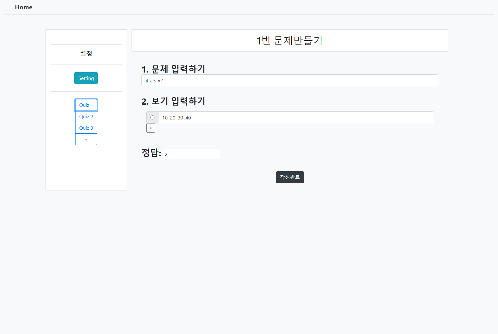Click the '2. 보기 입력하기' heading
The width and height of the screenshot is (498, 334).
(173, 101)
